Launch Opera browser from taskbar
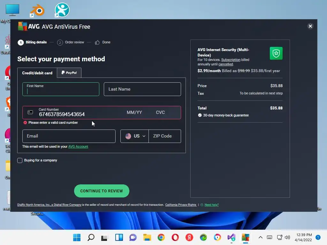Screen dimensions: 327x245 175,237
